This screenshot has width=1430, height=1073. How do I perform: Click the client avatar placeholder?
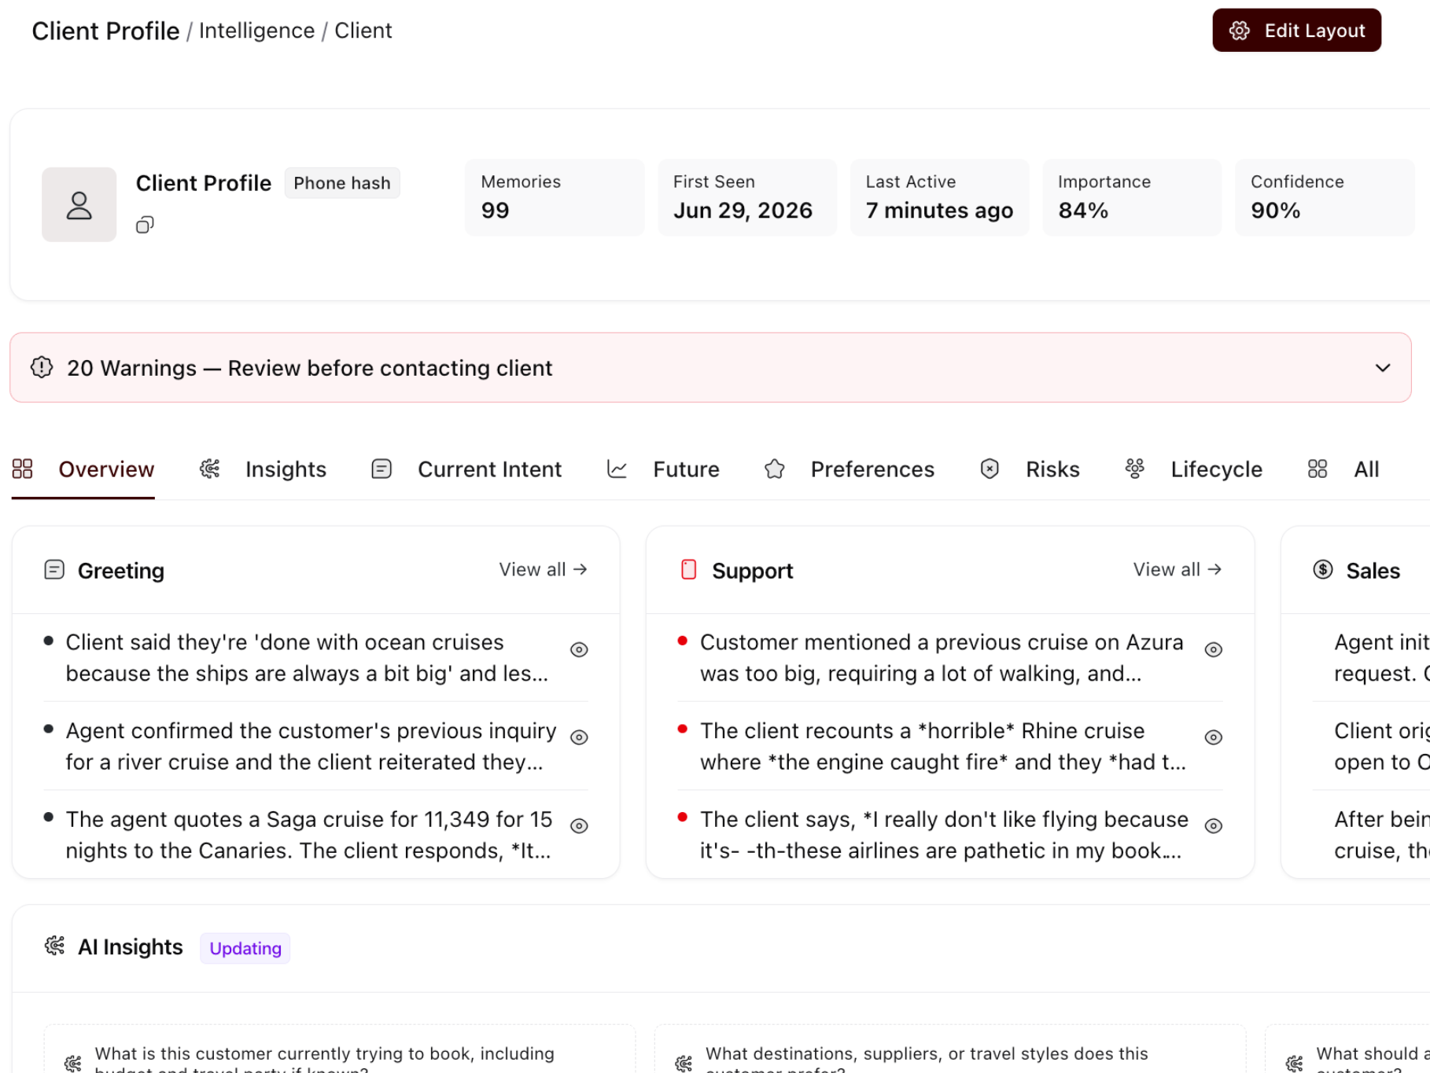point(79,204)
